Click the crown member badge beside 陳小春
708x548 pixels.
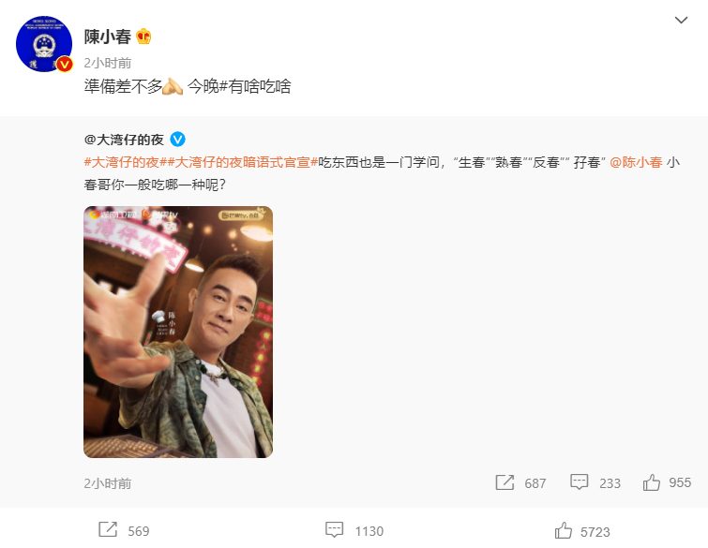coord(143,37)
